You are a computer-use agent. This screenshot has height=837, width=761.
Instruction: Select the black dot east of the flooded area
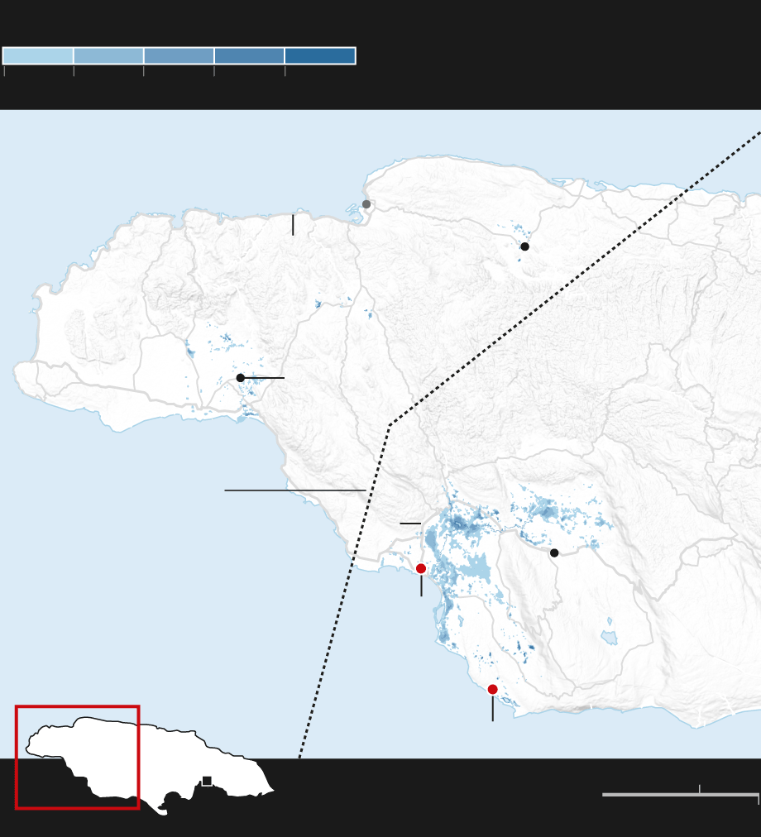[x=554, y=553]
